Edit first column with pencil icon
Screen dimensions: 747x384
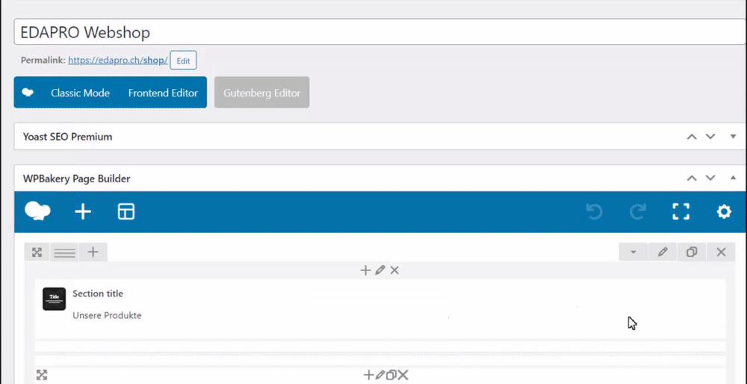379,270
